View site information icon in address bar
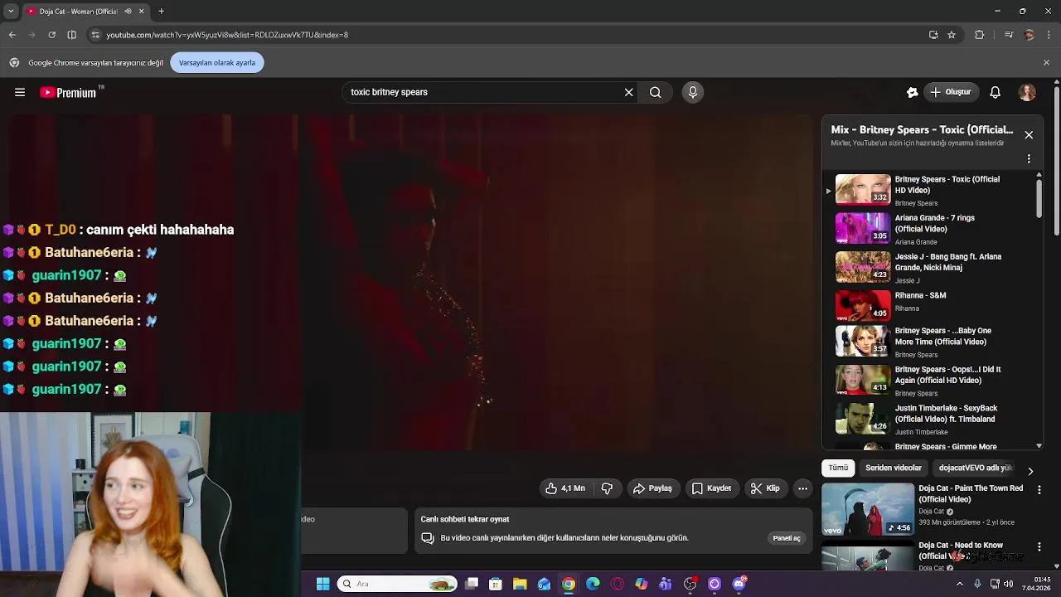Viewport: 1061px width, 597px height. 95,35
